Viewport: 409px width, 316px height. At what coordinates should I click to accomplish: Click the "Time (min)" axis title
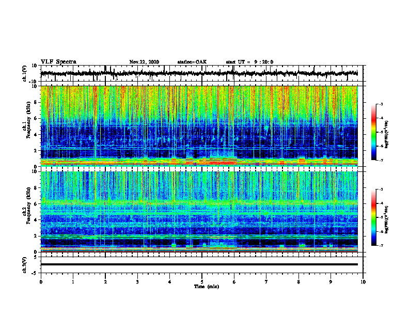click(207, 287)
